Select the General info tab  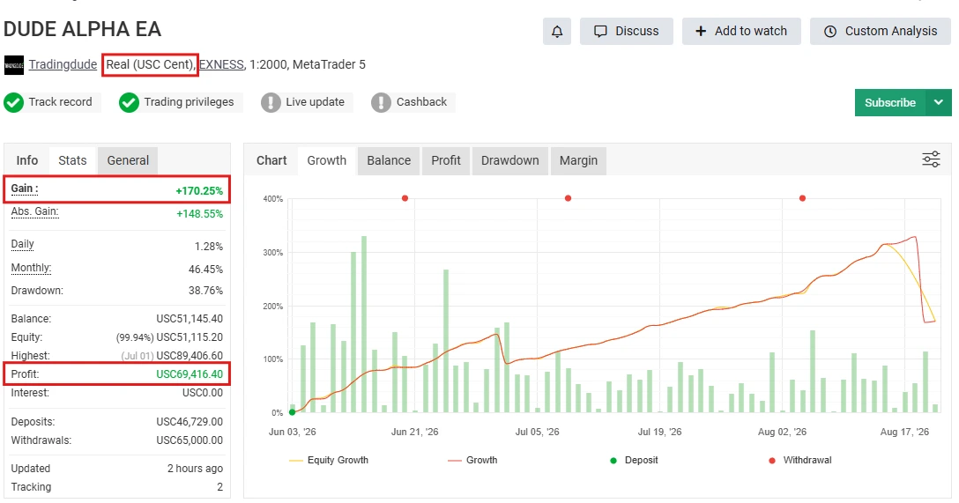(x=128, y=160)
